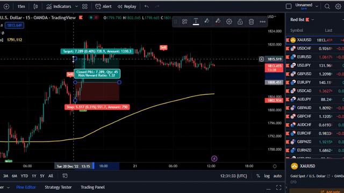Add a symbol with the plus icon
The width and height of the screenshot is (344, 193).
[6, 6]
